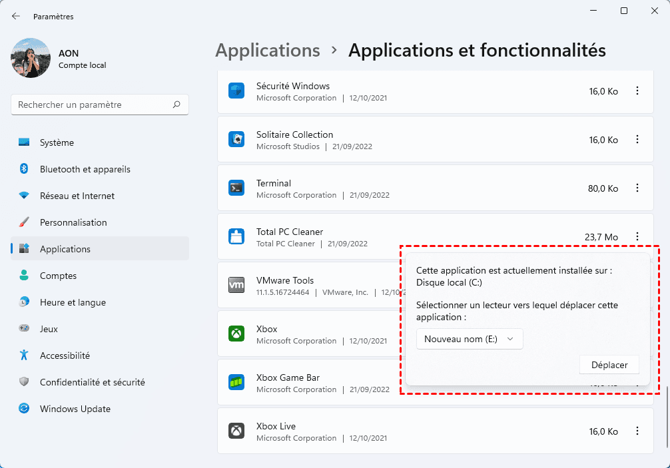This screenshot has width=670, height=468.
Task: Click the Xbox Live icon
Action: (236, 431)
